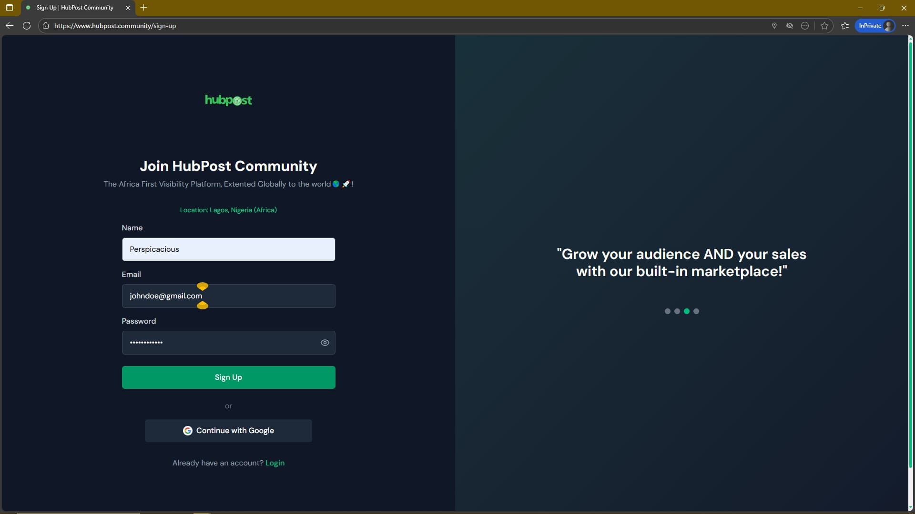This screenshot has height=514, width=915.
Task: Continue with Google sign-in
Action: click(228, 431)
